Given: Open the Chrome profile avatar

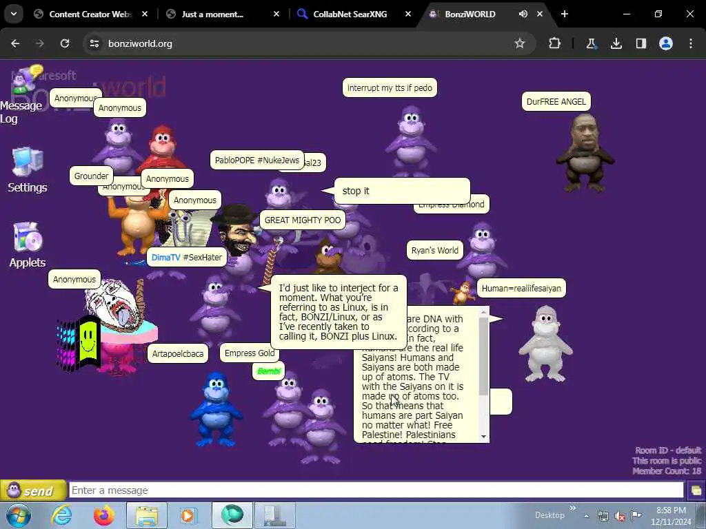Looking at the screenshot, I should [666, 43].
